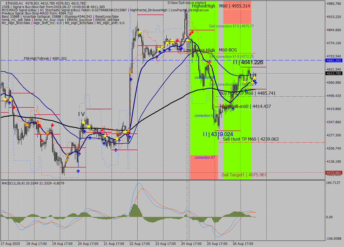Click the red X marker below Sell correction 61.8
This screenshot has height=247, width=344.
click(x=209, y=63)
